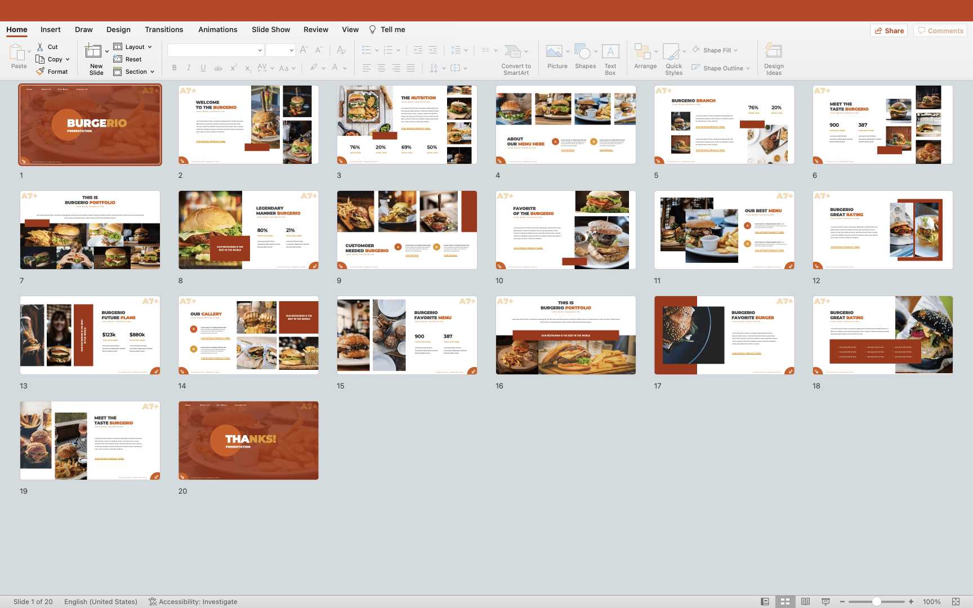The width and height of the screenshot is (973, 608).
Task: Insert a Text Box
Action: point(610,52)
